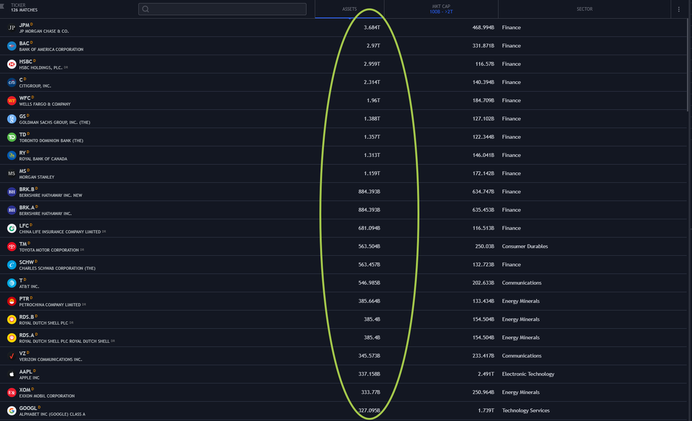The height and width of the screenshot is (421, 692).
Task: Click the HSBC logo icon
Action: (x=12, y=64)
